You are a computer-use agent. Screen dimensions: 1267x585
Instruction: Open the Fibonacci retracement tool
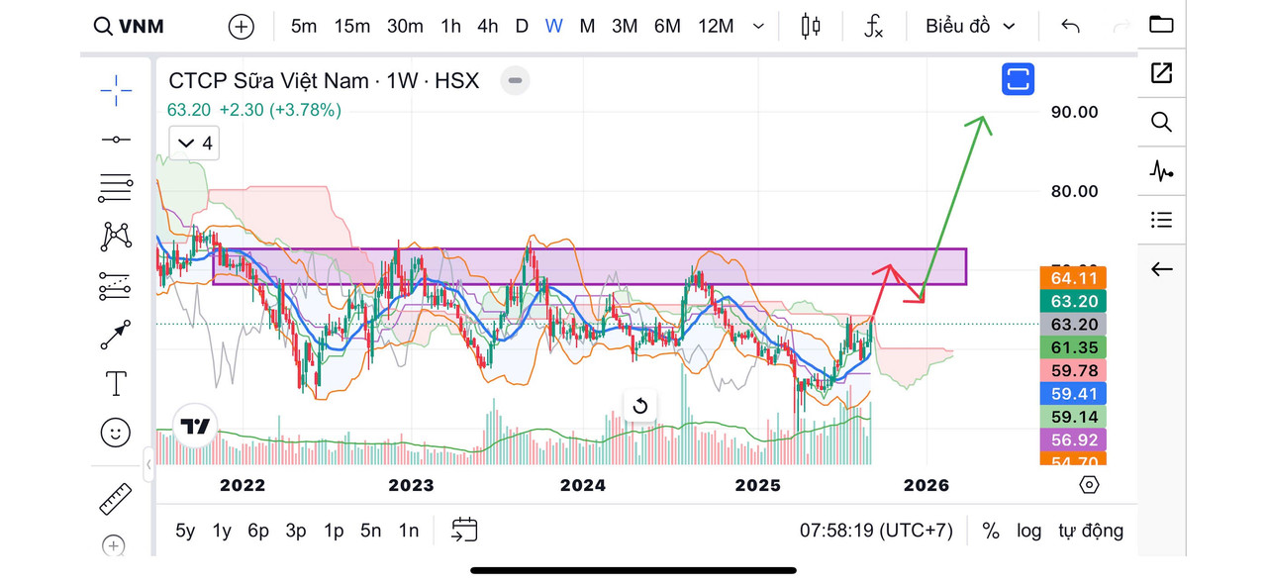116,187
